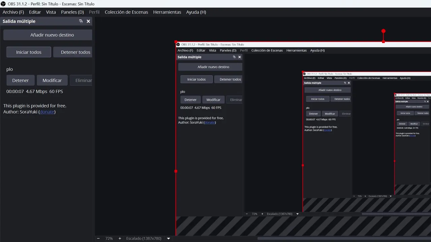Image resolution: width=431 pixels, height=242 pixels.
Task: Close the Salida múltiple panel
Action: tap(88, 21)
